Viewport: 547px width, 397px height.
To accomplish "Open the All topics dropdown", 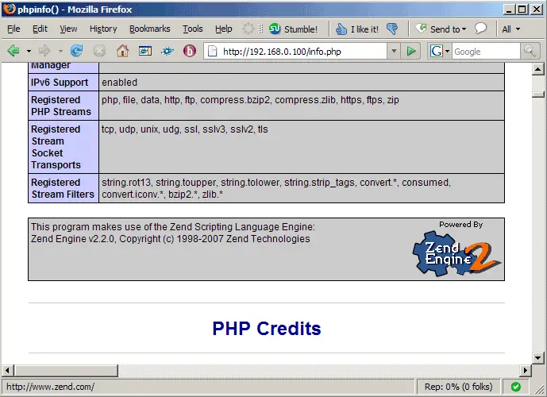I will click(511, 29).
